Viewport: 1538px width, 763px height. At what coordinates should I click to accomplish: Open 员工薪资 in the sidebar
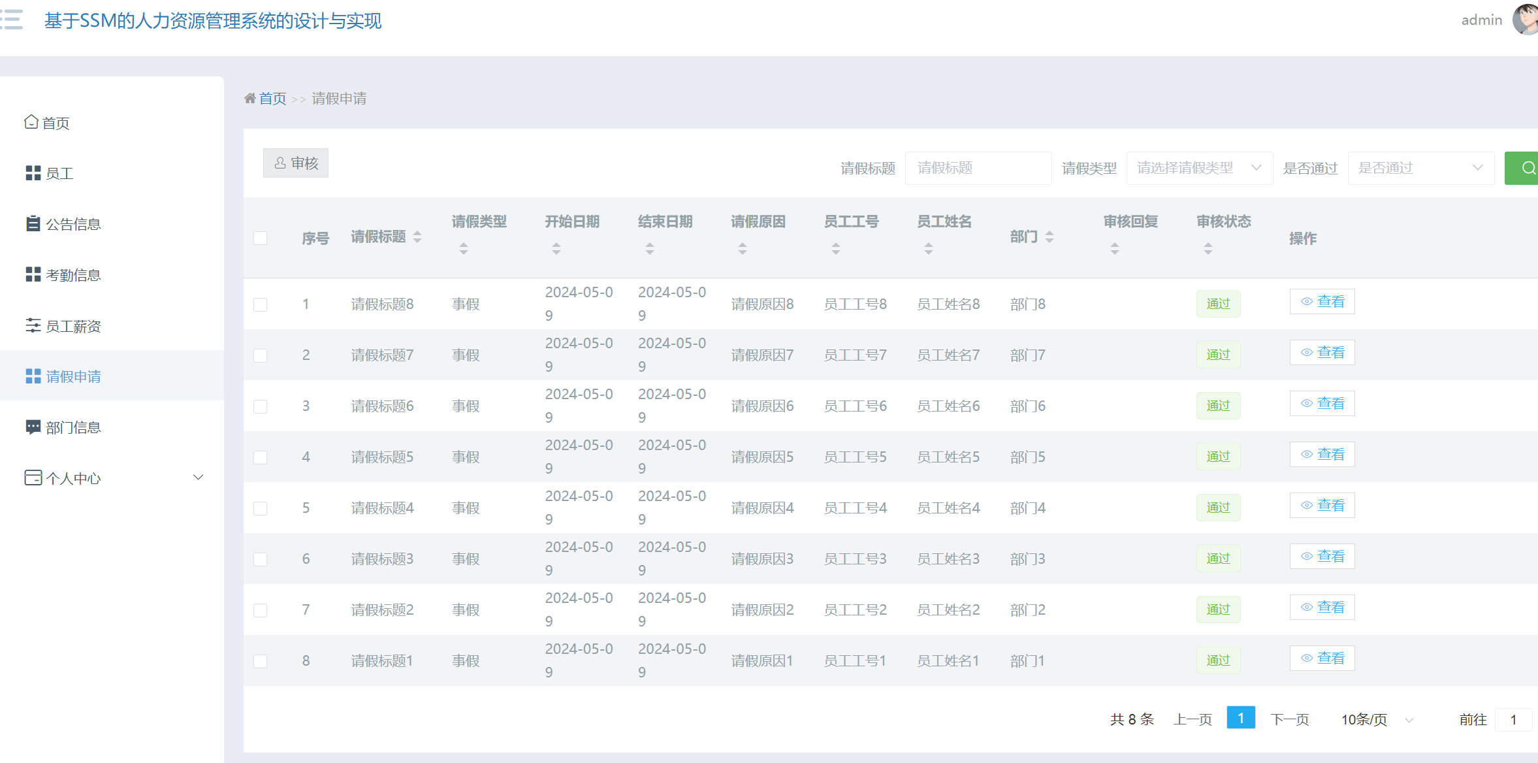coord(73,326)
